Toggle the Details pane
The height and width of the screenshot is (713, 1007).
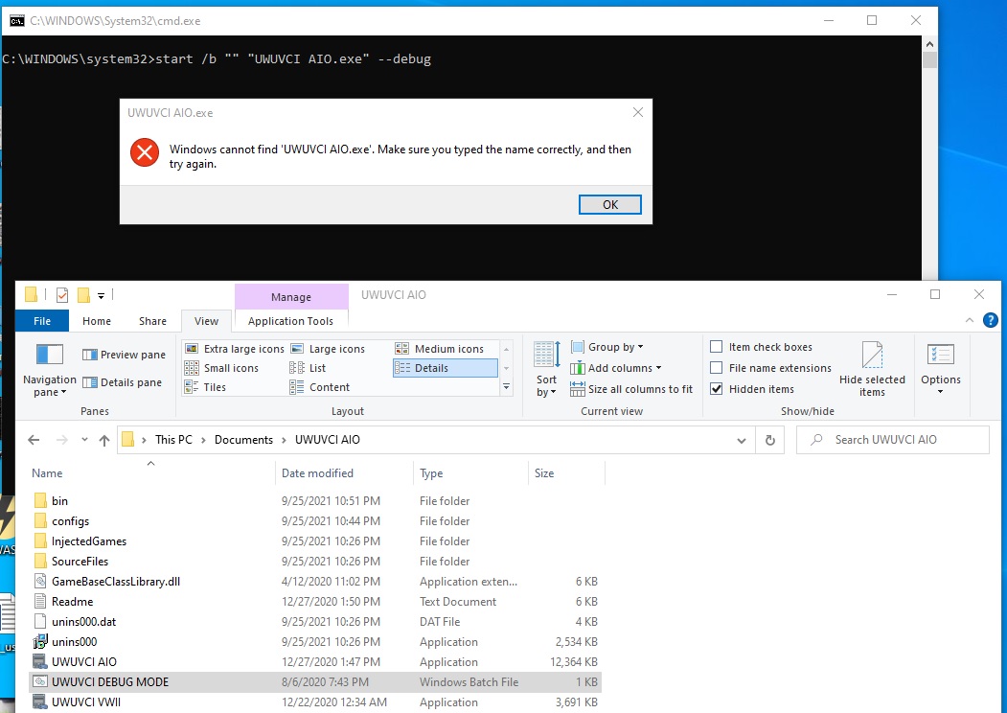pos(122,382)
